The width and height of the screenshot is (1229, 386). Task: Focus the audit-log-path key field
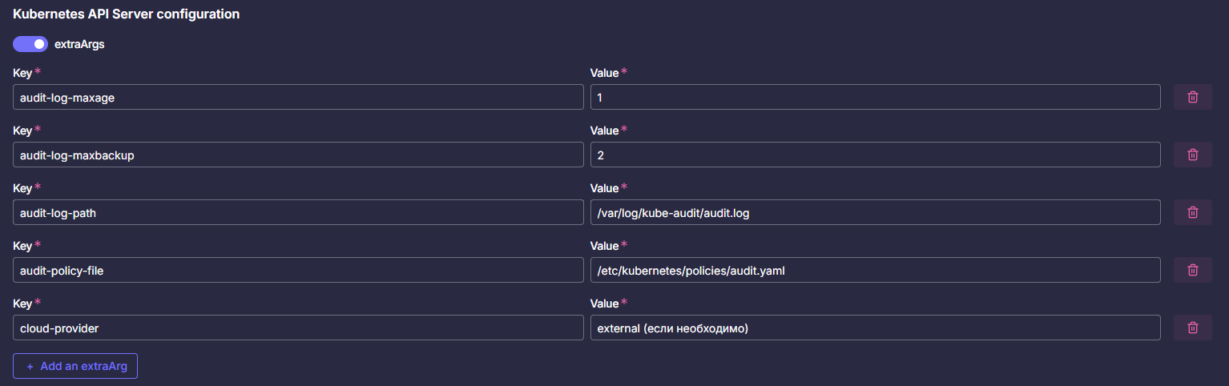coord(298,212)
